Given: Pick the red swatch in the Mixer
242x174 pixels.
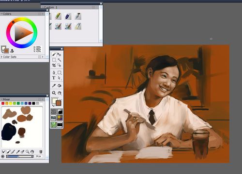Looking at the screenshot, I should [x=3, y=103].
